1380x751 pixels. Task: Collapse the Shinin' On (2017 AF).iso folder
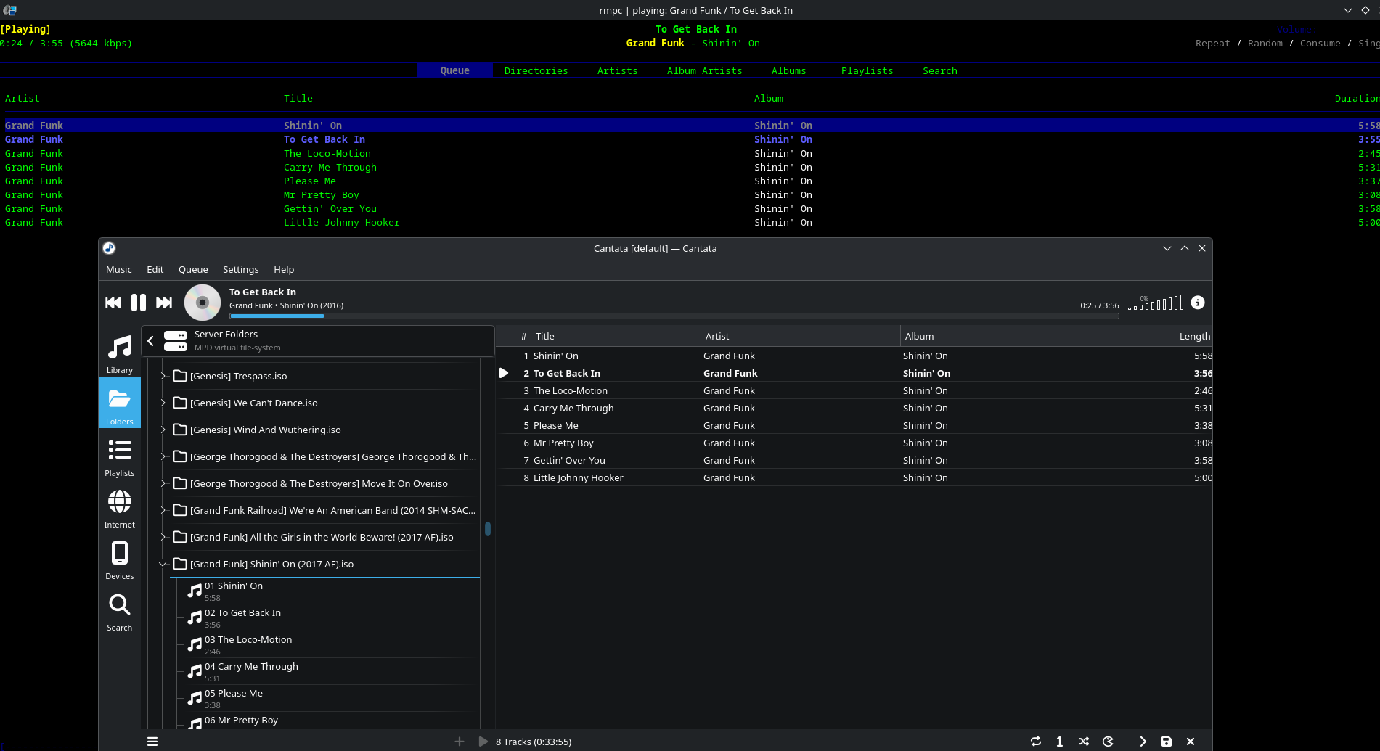point(163,565)
